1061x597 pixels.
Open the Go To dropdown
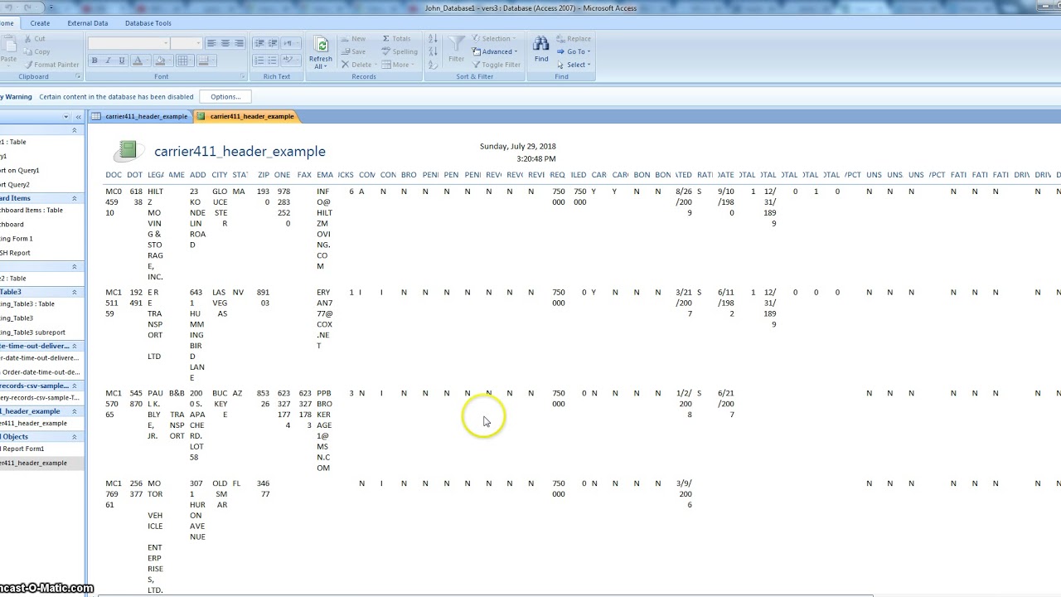[x=573, y=51]
